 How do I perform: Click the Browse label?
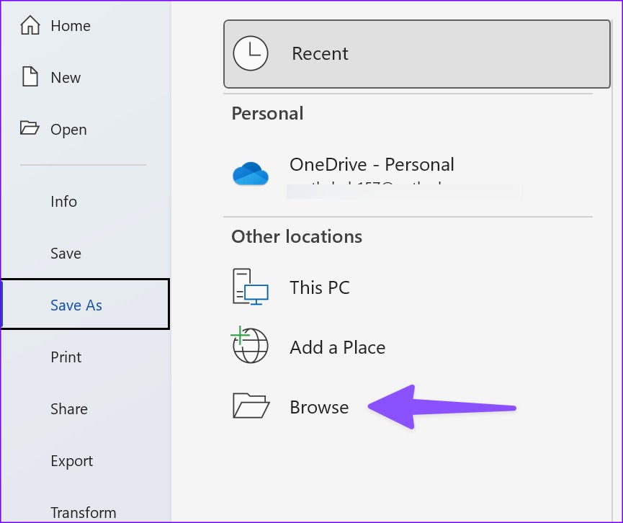tap(319, 407)
